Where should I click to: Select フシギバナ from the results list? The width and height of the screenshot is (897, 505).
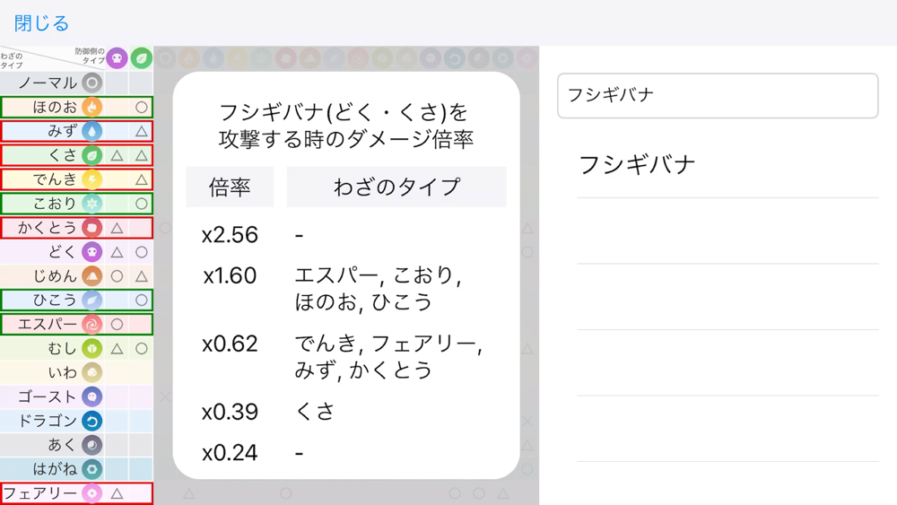(x=637, y=164)
